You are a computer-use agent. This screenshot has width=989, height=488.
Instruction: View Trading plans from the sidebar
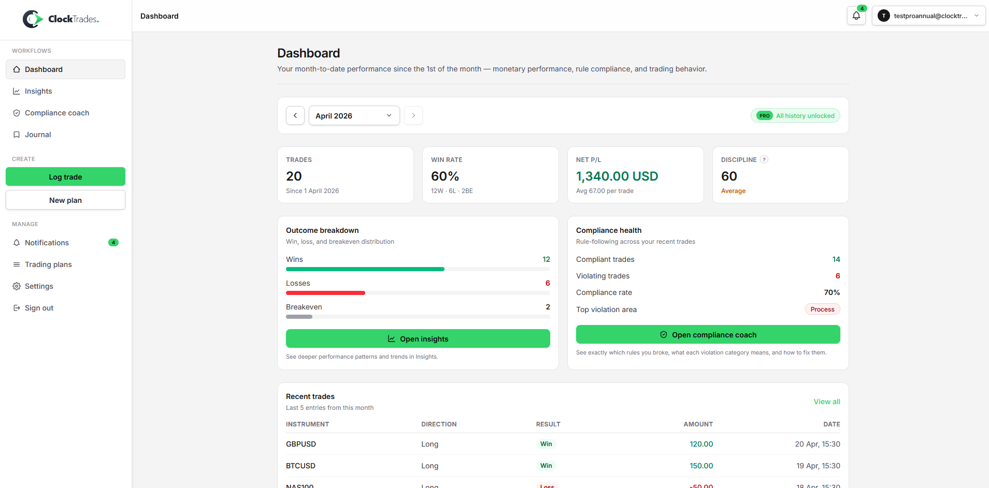pyautogui.click(x=48, y=264)
